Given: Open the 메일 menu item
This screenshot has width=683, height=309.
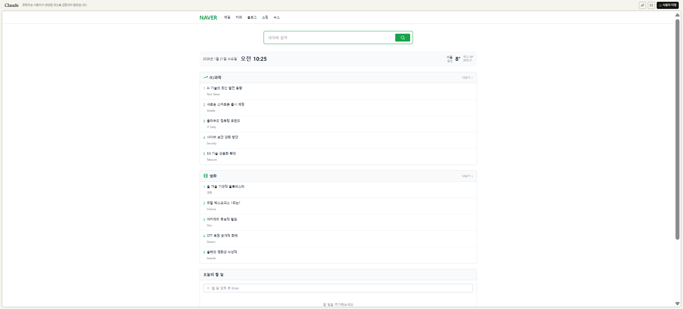Looking at the screenshot, I should click(227, 17).
